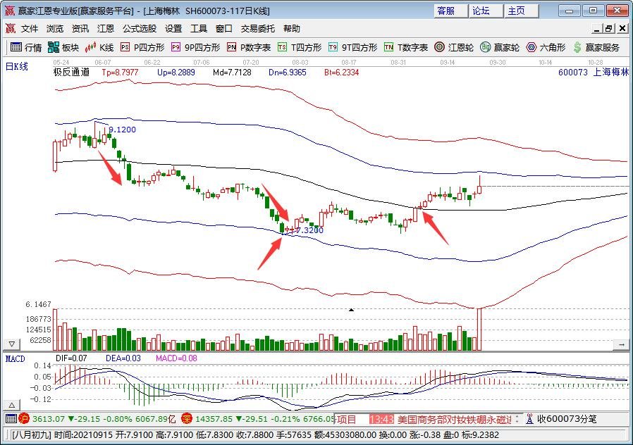Click the status bar grid icon
The height and width of the screenshot is (445, 633).
[x=11, y=419]
